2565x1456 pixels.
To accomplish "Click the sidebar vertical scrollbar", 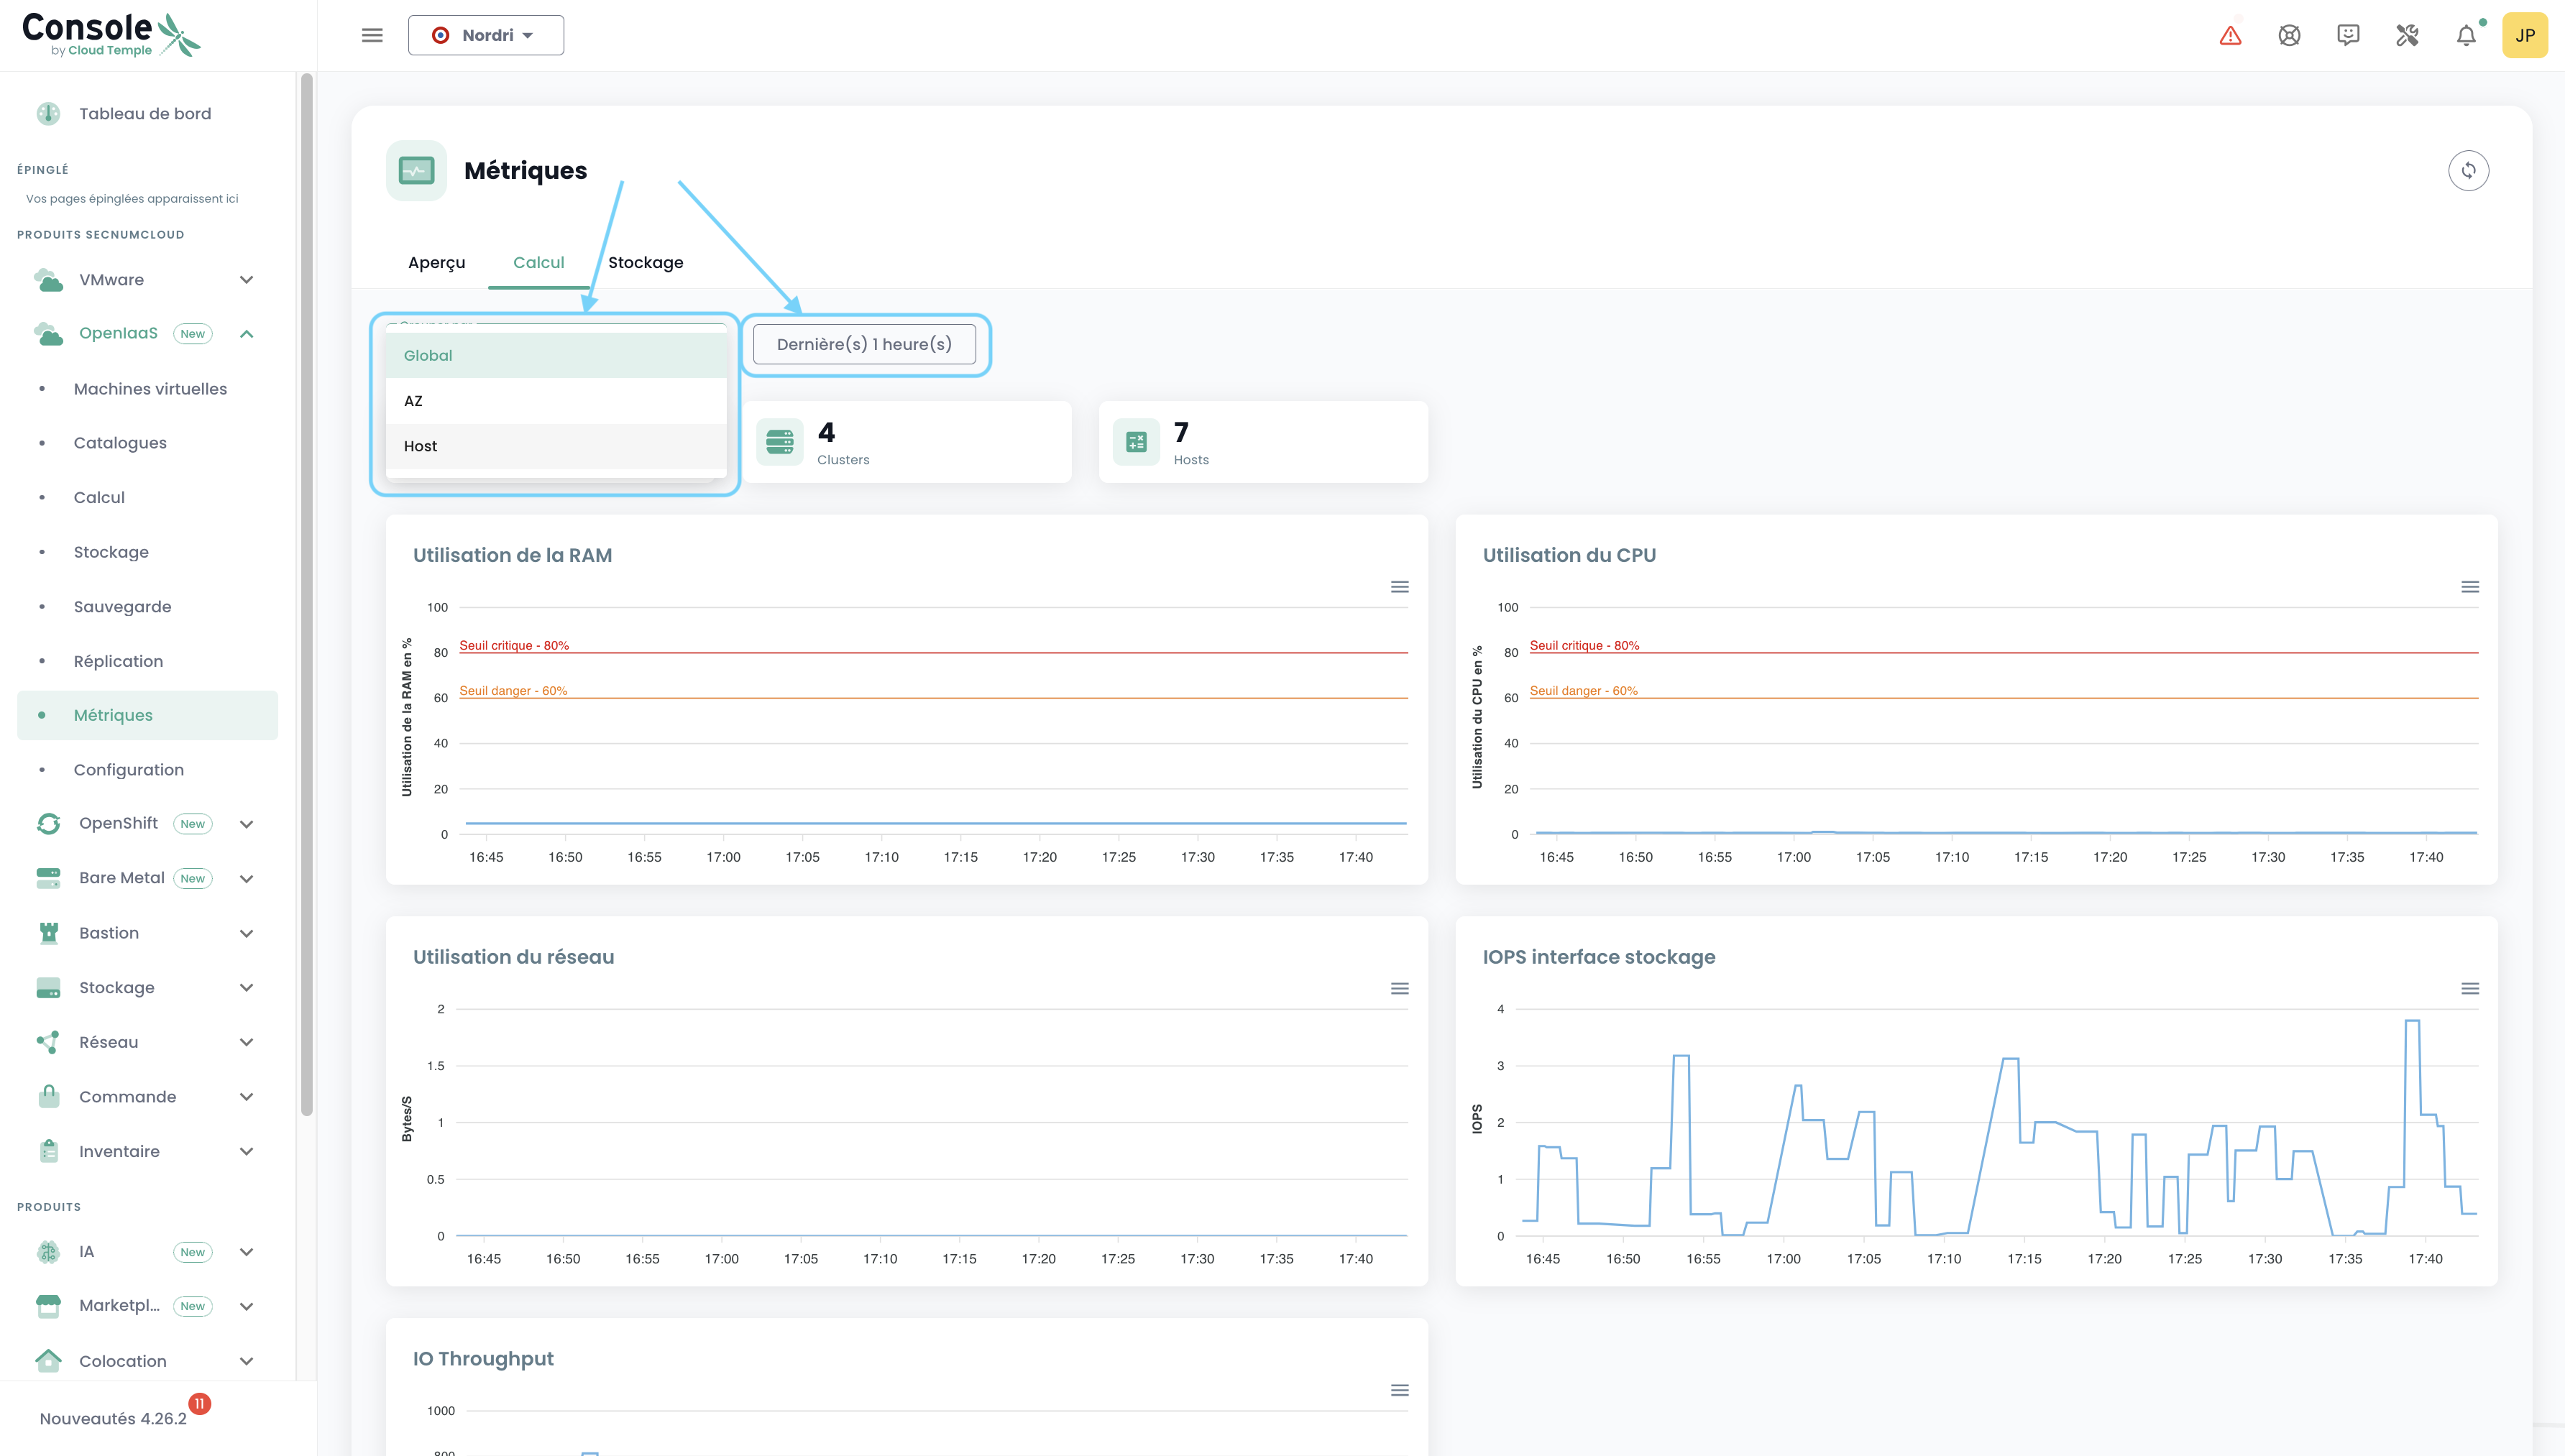I will point(306,594).
